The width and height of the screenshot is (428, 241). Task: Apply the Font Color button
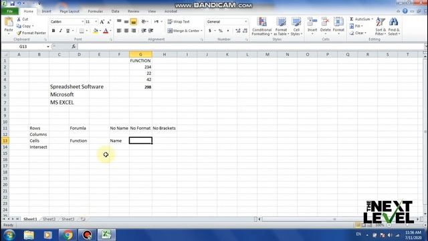pyautogui.click(x=106, y=31)
